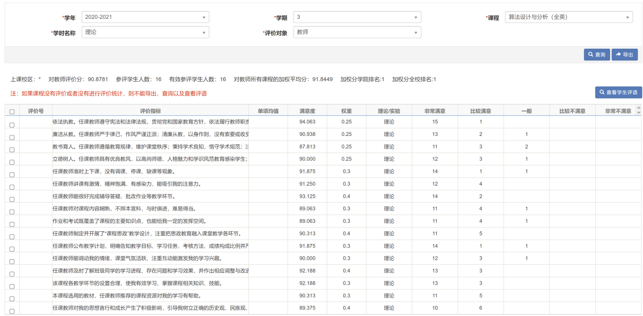Click the 满意度 column header
The width and height of the screenshot is (643, 316).
pos(307,111)
